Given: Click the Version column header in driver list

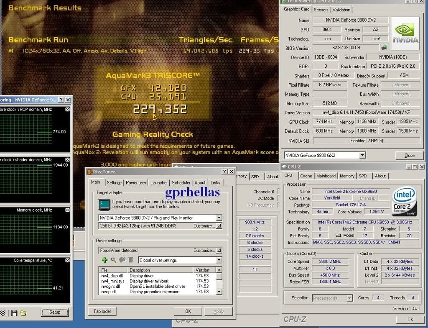Looking at the screenshot, I should (x=204, y=270).
